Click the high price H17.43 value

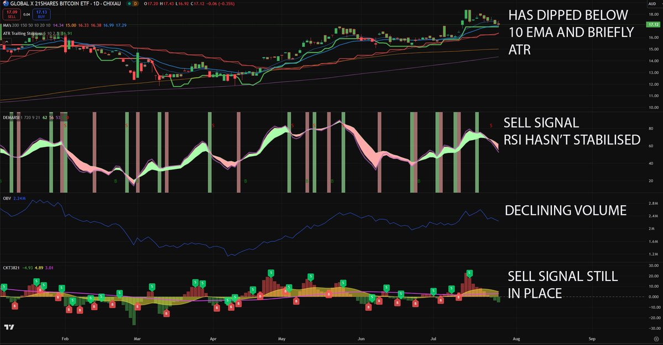click(168, 4)
